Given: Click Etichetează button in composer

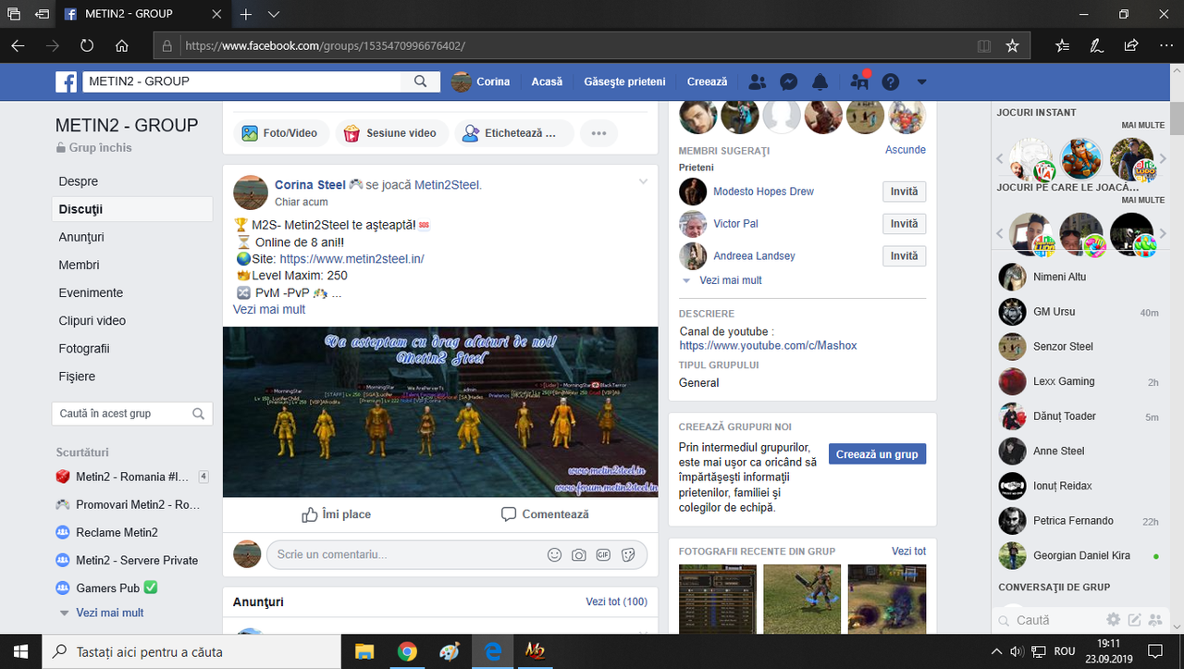Looking at the screenshot, I should (514, 133).
